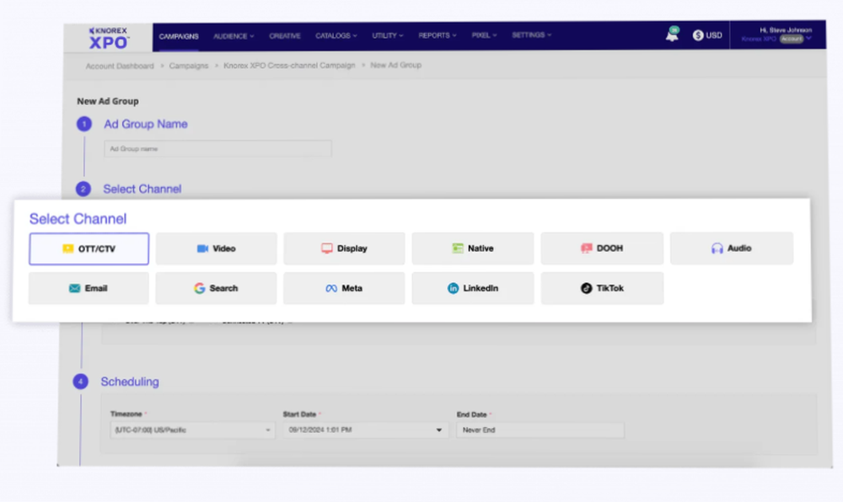Open Knorex XPO Cross-channel Campaign breadcrumb

tap(289, 65)
